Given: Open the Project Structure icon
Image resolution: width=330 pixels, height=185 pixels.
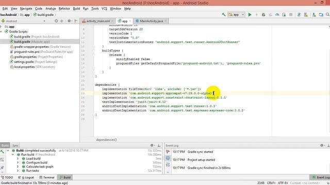Looking at the screenshot, I should pyautogui.click(x=321, y=15).
